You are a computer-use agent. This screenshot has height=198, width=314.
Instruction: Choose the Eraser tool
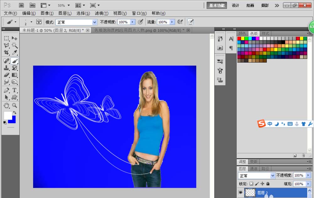coord(6,75)
